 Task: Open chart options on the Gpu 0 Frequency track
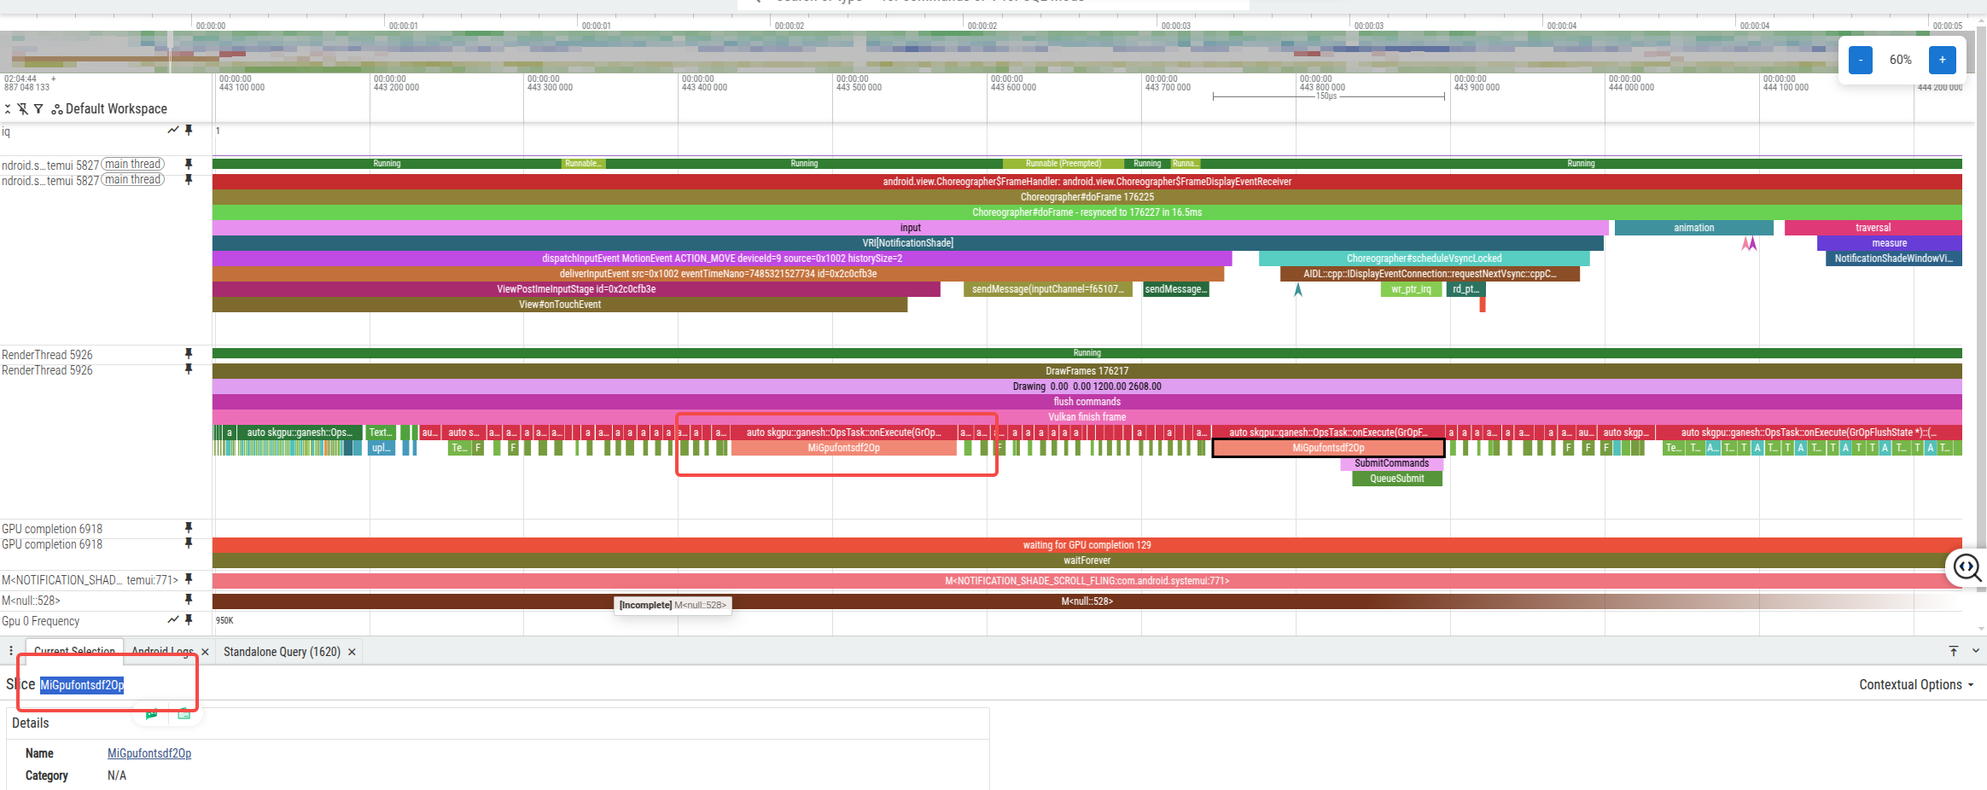point(173,620)
